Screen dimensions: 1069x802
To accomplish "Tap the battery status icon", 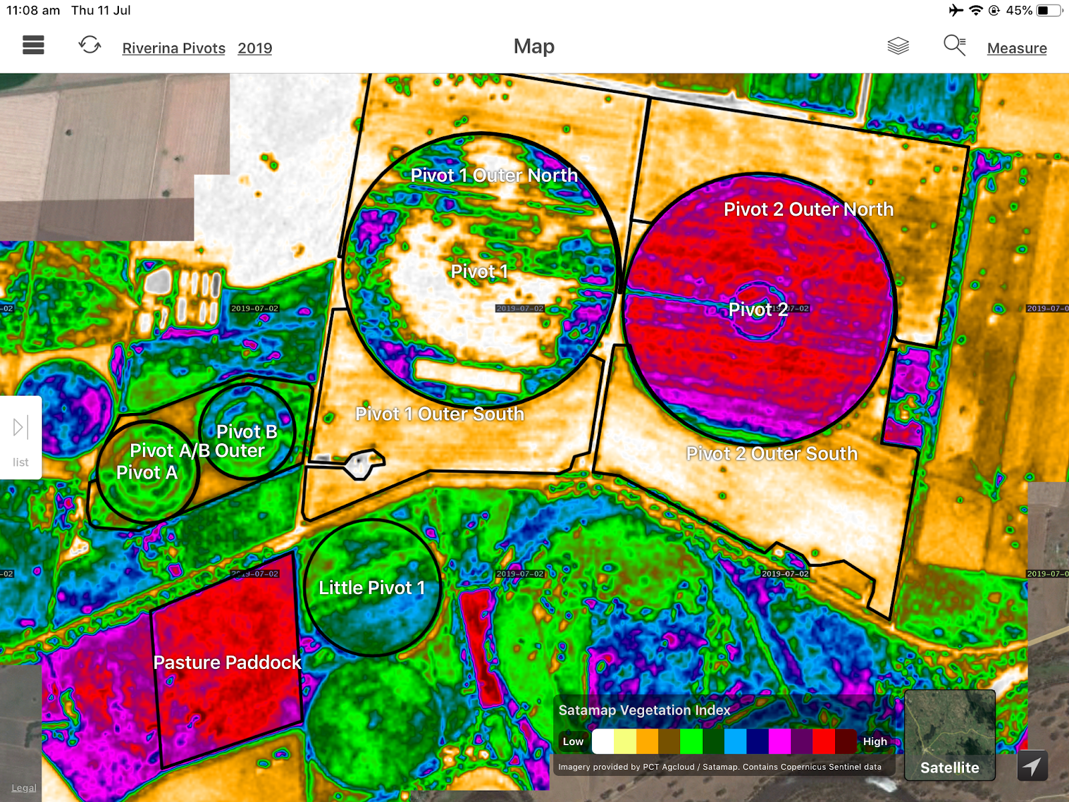I will coord(1049,11).
